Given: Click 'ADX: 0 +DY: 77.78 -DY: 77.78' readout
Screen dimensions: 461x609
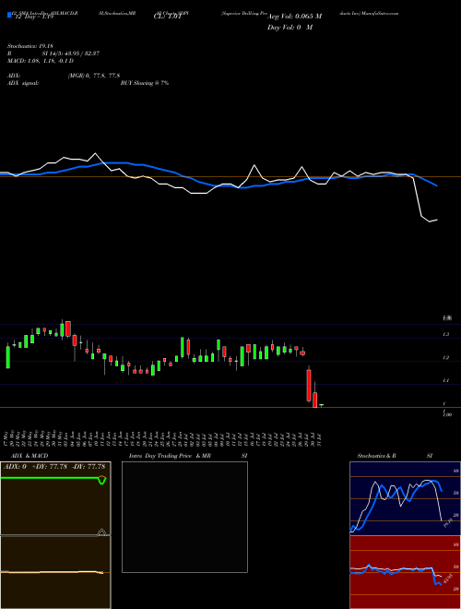Looking at the screenshot, I should [54, 466].
